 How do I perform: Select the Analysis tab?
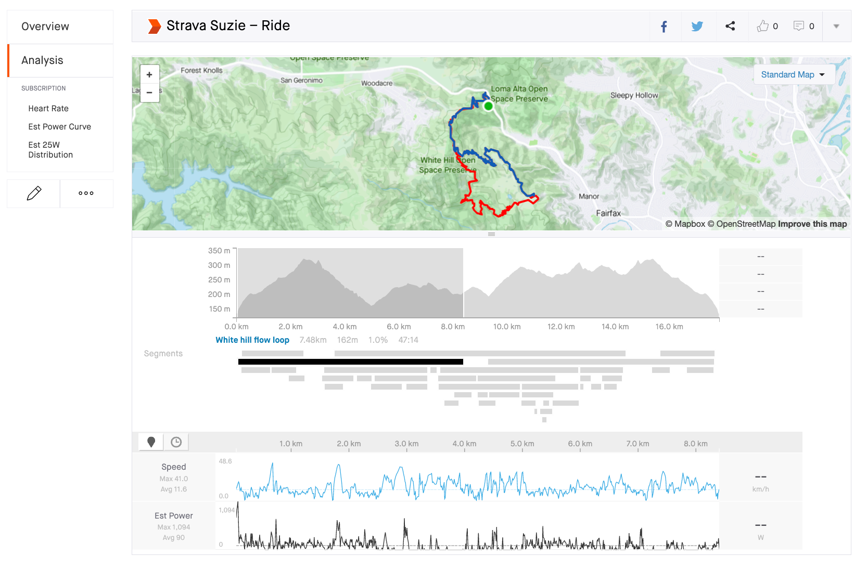pyautogui.click(x=60, y=60)
